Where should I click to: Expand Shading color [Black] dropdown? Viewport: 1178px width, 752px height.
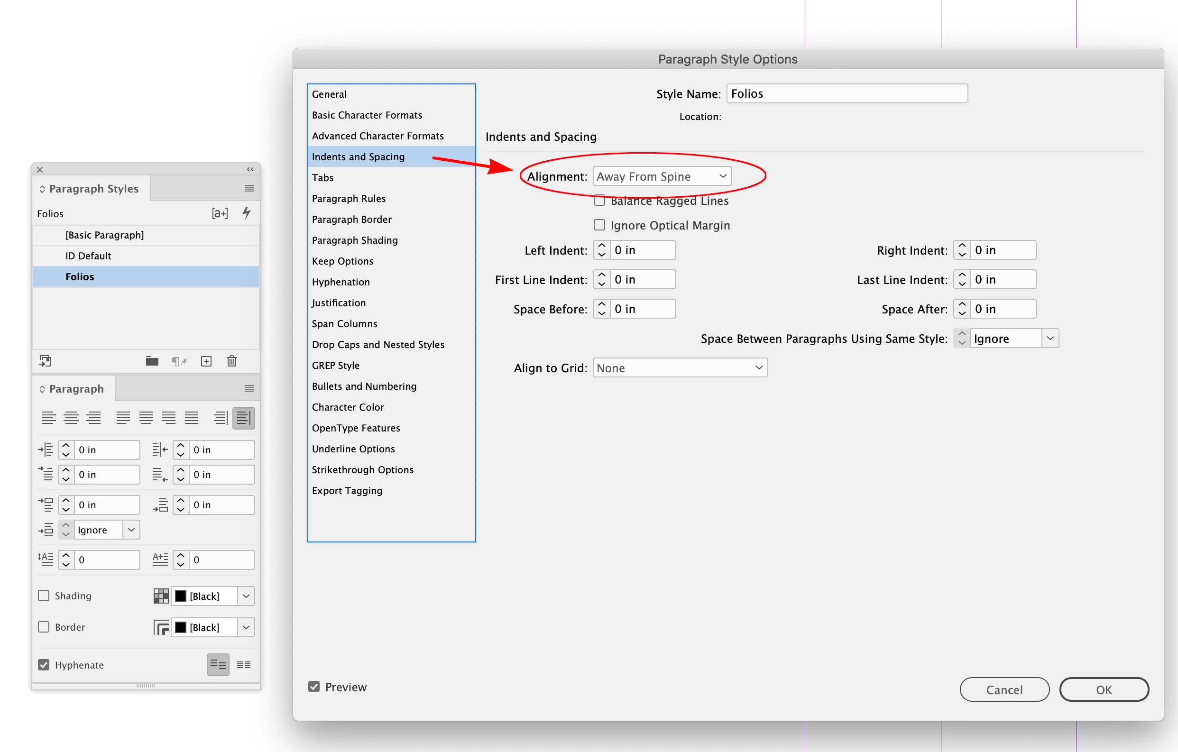click(246, 596)
